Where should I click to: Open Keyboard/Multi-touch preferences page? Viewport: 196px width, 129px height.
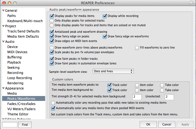25,21
